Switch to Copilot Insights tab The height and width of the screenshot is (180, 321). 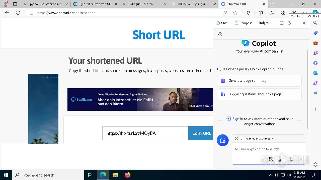point(264,23)
